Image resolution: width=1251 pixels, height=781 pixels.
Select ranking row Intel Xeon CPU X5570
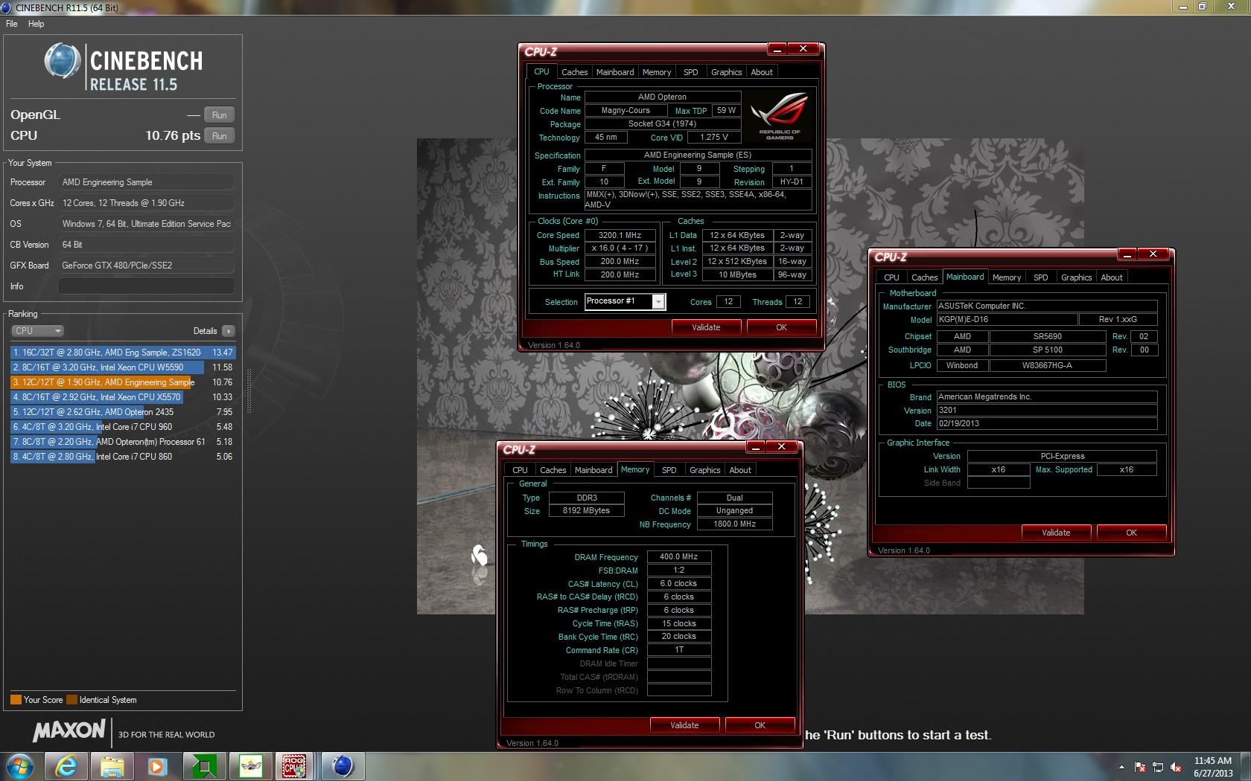tap(123, 397)
